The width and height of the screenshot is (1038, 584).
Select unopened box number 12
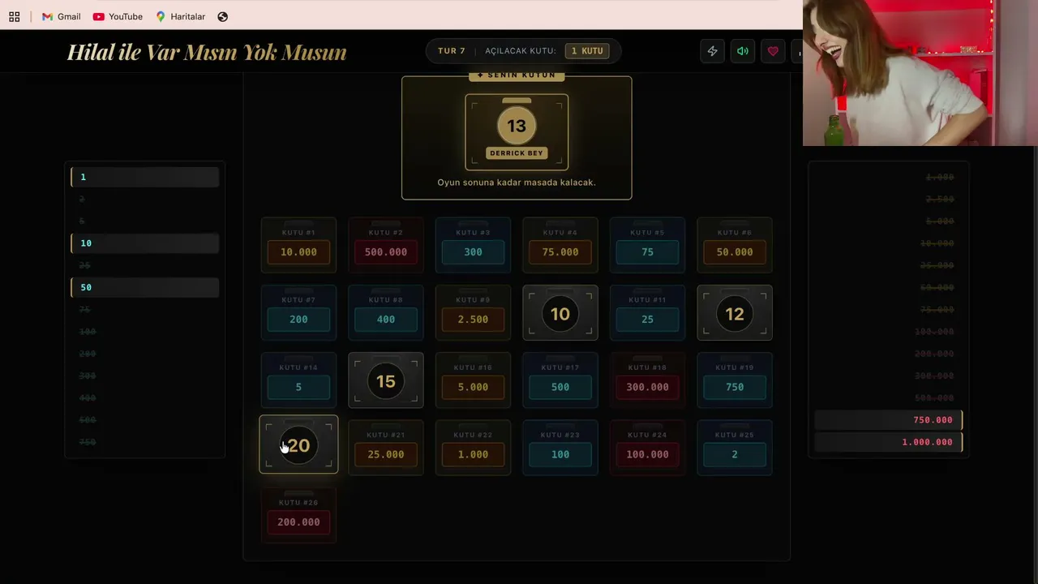coord(735,313)
